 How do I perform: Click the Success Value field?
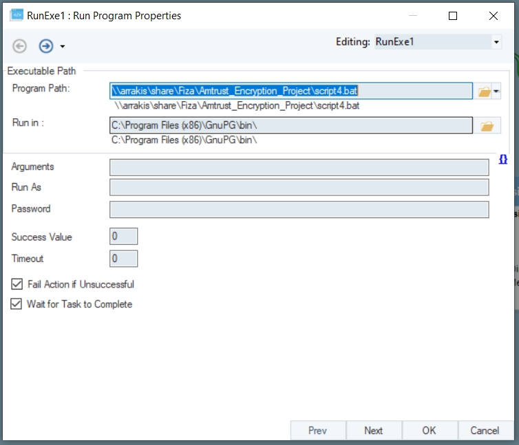coord(124,237)
